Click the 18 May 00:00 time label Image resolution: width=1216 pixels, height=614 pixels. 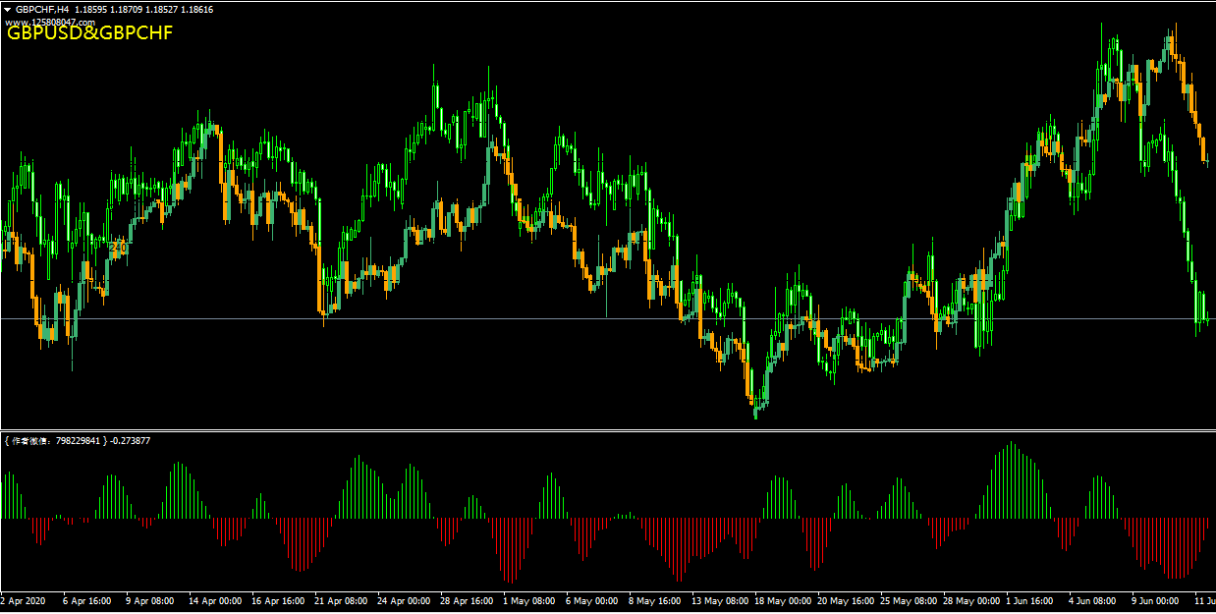782,600
